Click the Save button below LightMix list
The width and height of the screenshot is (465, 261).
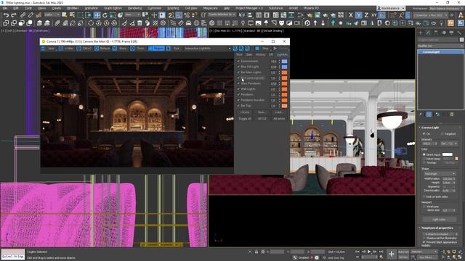click(262, 112)
